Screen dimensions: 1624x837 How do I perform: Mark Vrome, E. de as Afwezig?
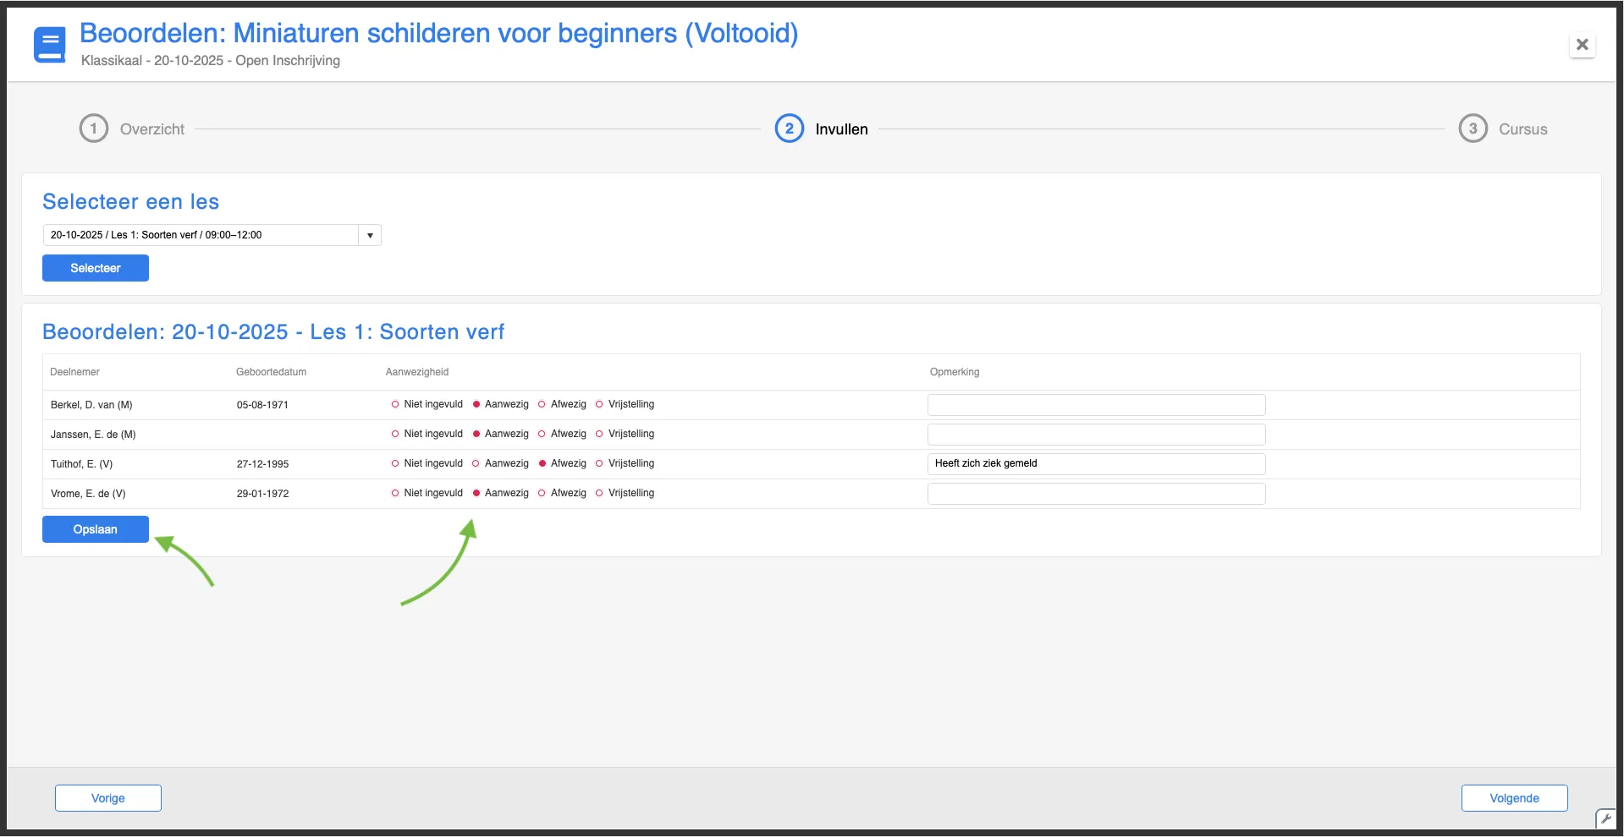542,493
